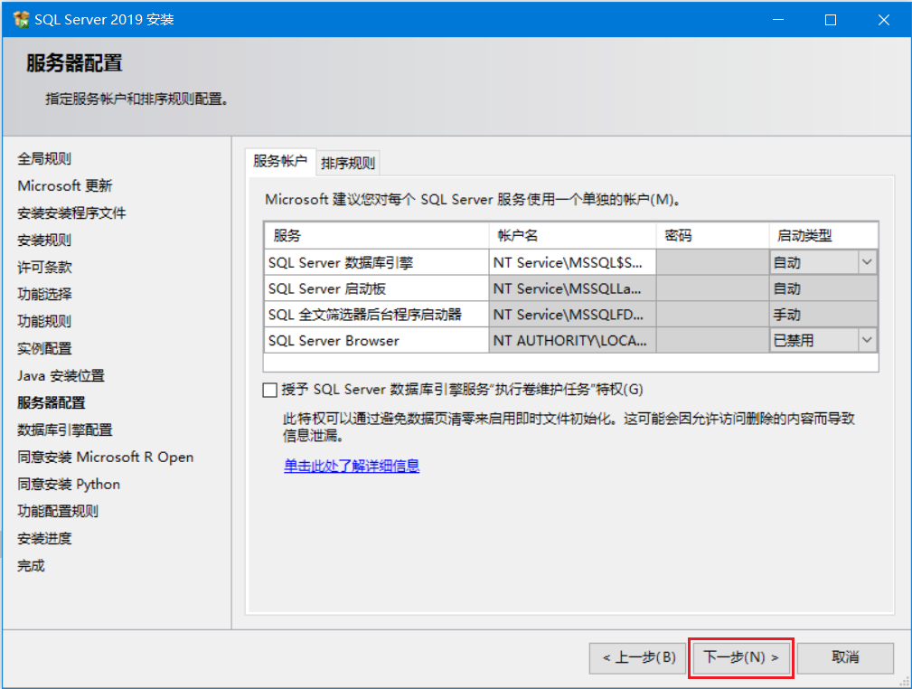Go to next step with 下一步(N)
The image size is (912, 689).
741,657
